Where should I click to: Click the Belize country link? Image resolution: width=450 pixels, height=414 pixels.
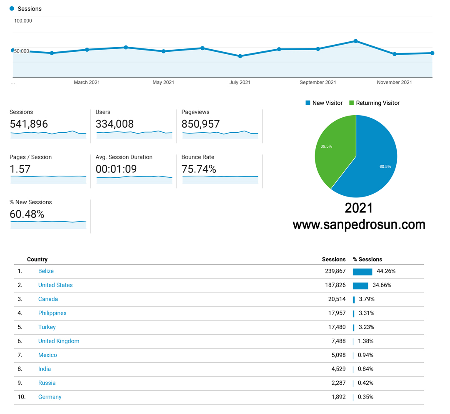coord(46,271)
